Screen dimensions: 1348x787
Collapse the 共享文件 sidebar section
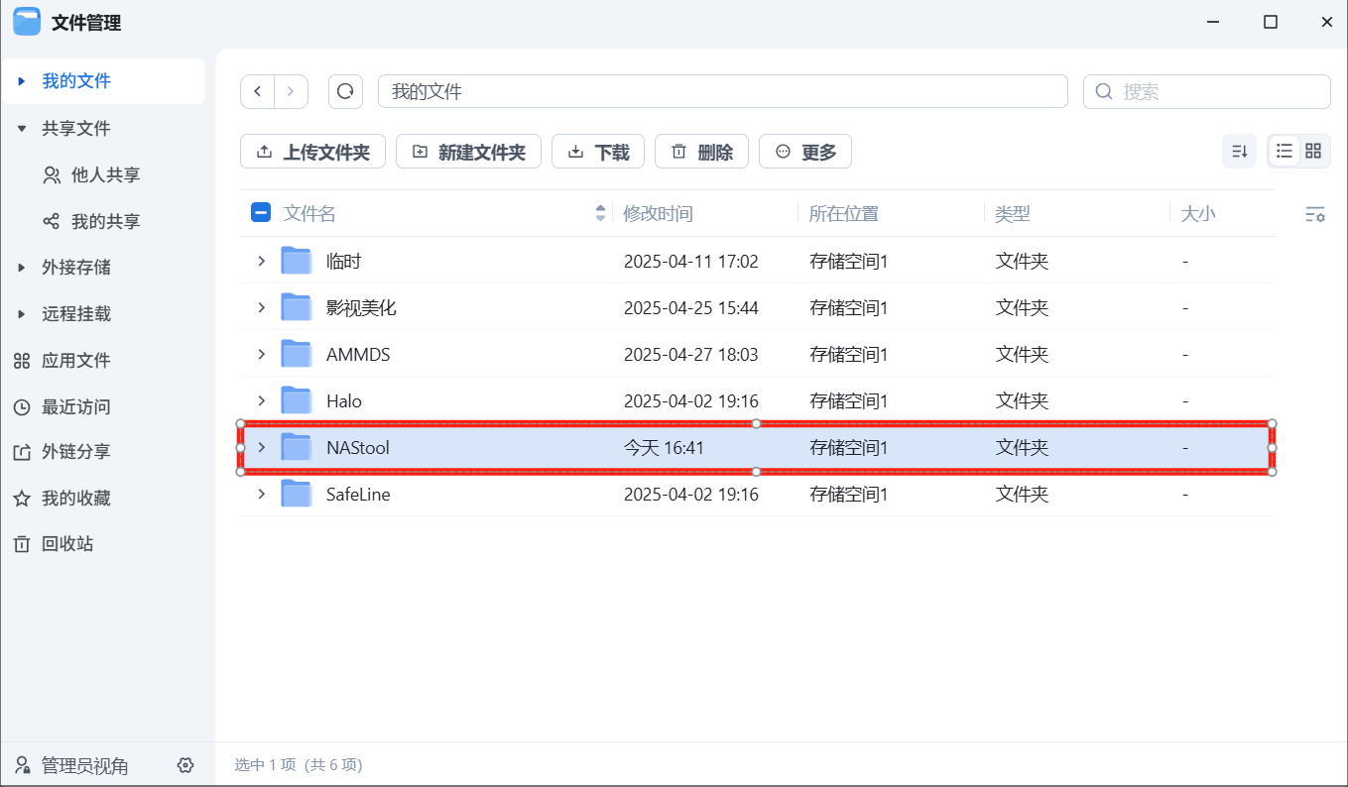[x=22, y=129]
